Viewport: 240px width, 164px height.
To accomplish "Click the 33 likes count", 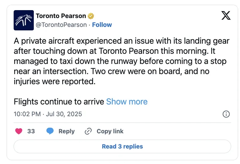I will [31, 131].
